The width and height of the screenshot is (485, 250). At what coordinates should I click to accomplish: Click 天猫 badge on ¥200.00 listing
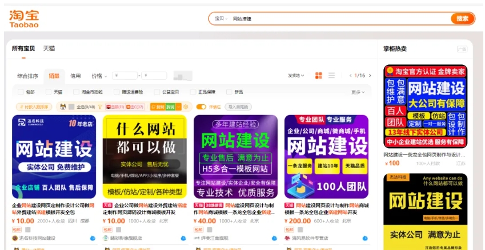pos(289,206)
